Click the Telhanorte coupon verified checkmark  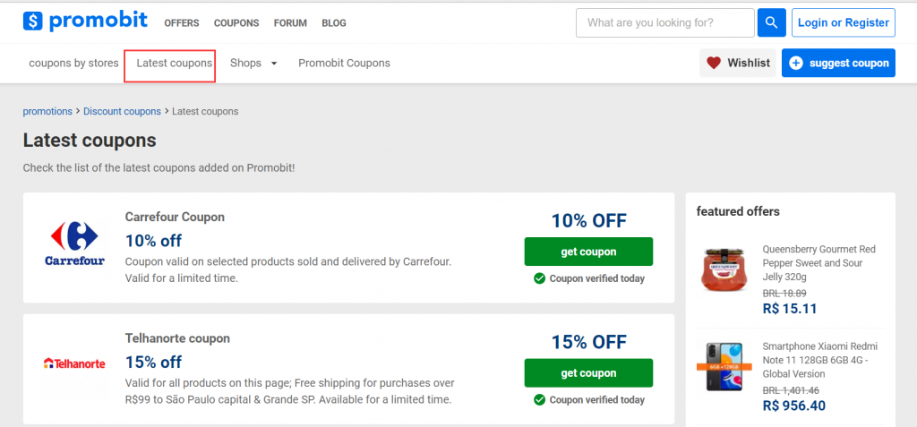coord(539,400)
